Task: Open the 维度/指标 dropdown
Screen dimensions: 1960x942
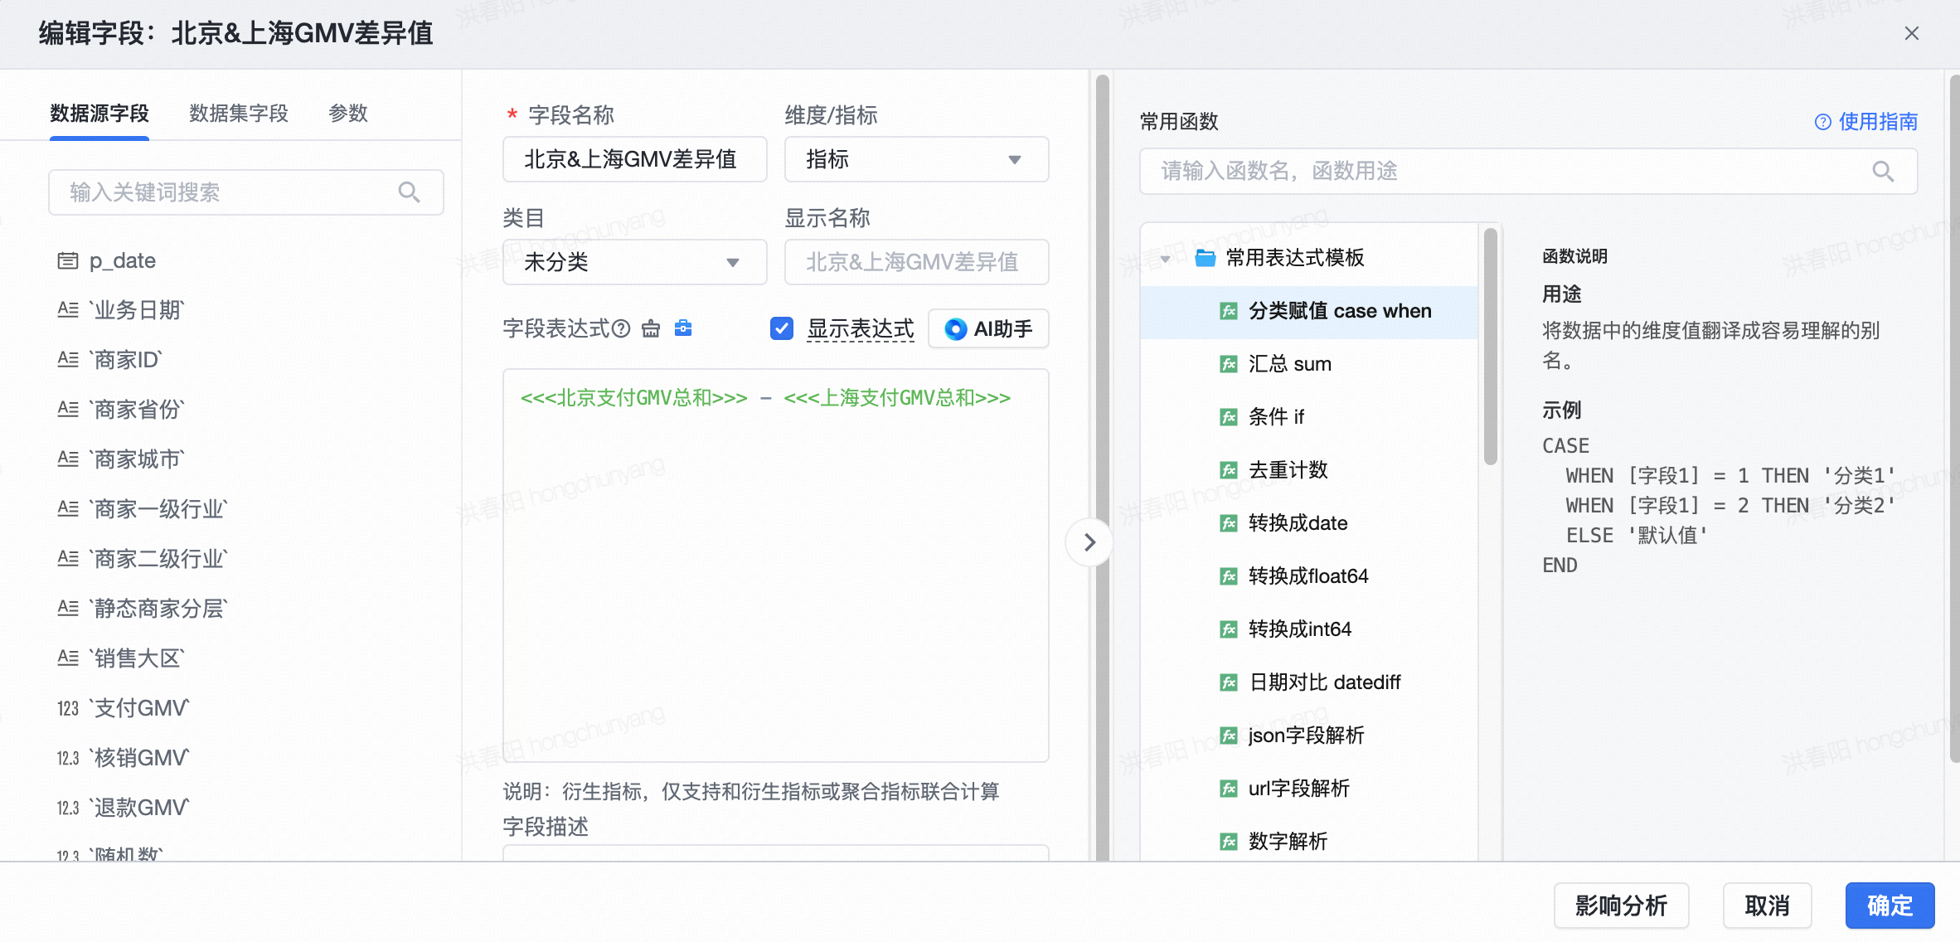Action: pos(916,159)
